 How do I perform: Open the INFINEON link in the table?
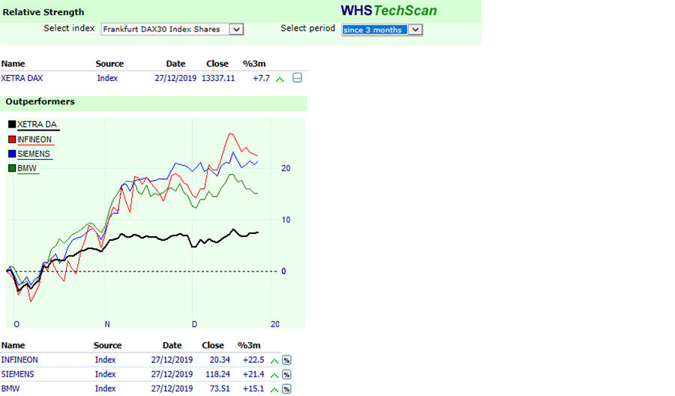19,360
